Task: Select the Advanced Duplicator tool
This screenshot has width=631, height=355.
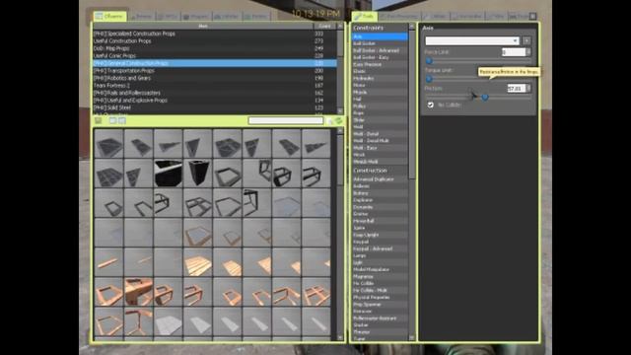Action: [x=380, y=179]
